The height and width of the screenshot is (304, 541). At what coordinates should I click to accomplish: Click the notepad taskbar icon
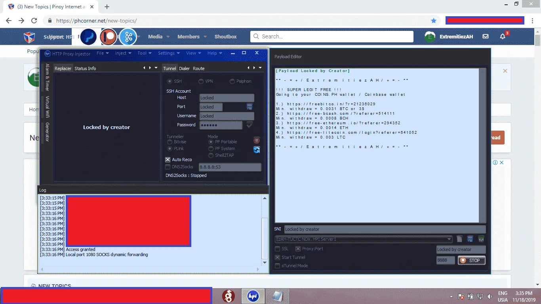277,296
